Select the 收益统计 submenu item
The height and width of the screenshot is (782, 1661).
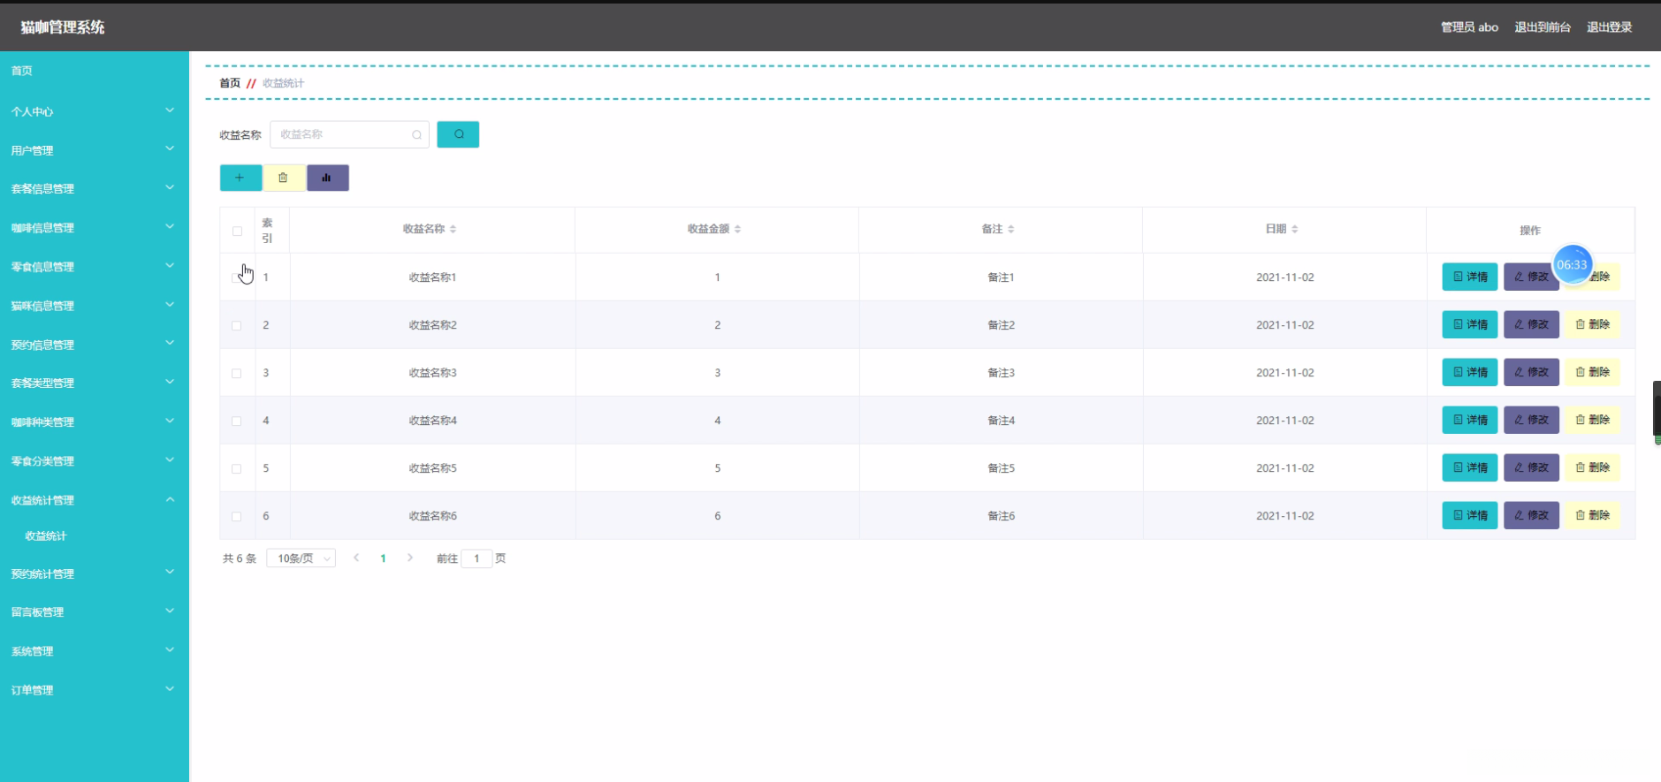pos(46,535)
